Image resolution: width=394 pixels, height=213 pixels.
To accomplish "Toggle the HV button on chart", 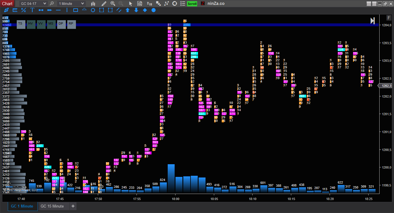I will (31, 24).
